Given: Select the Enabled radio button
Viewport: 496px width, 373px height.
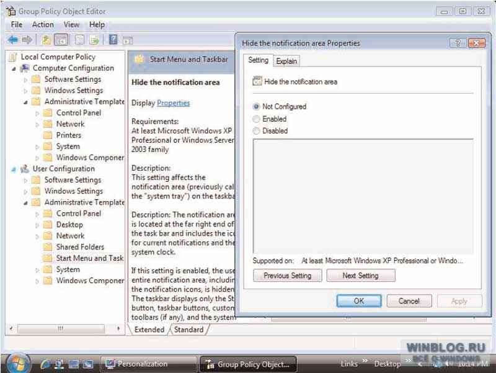Looking at the screenshot, I should 256,119.
